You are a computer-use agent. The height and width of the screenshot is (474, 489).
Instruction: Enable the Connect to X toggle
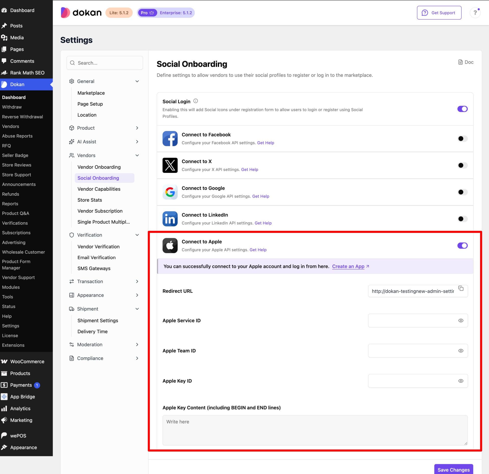click(463, 165)
